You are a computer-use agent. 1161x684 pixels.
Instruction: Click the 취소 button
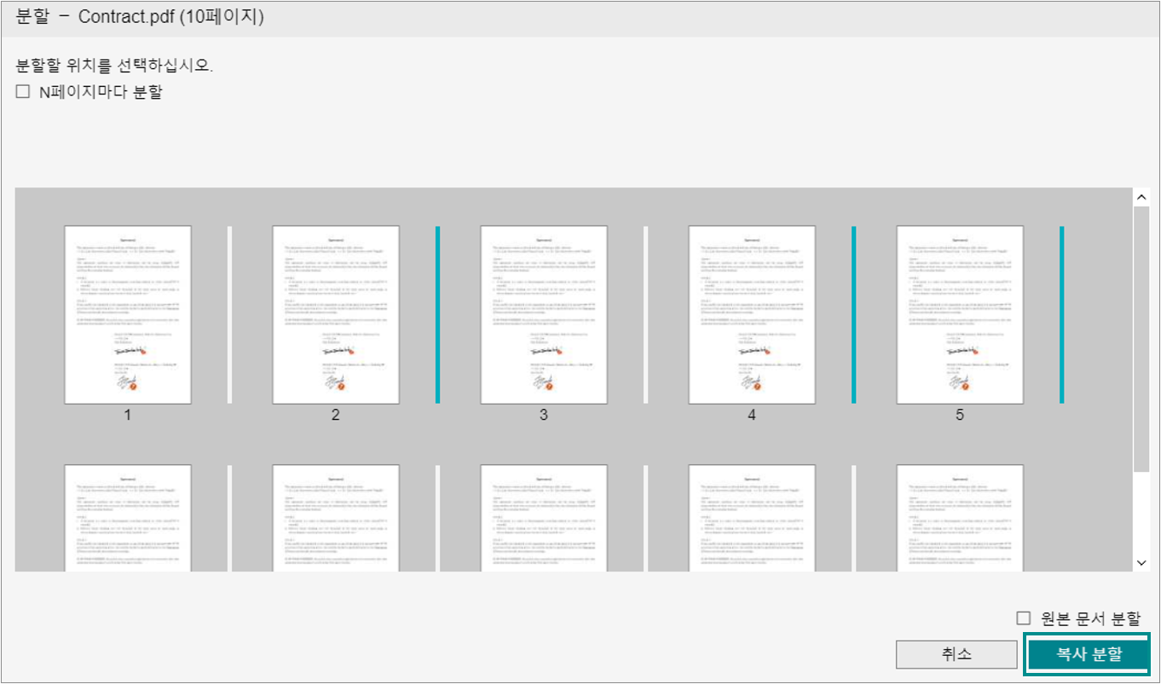(x=956, y=654)
